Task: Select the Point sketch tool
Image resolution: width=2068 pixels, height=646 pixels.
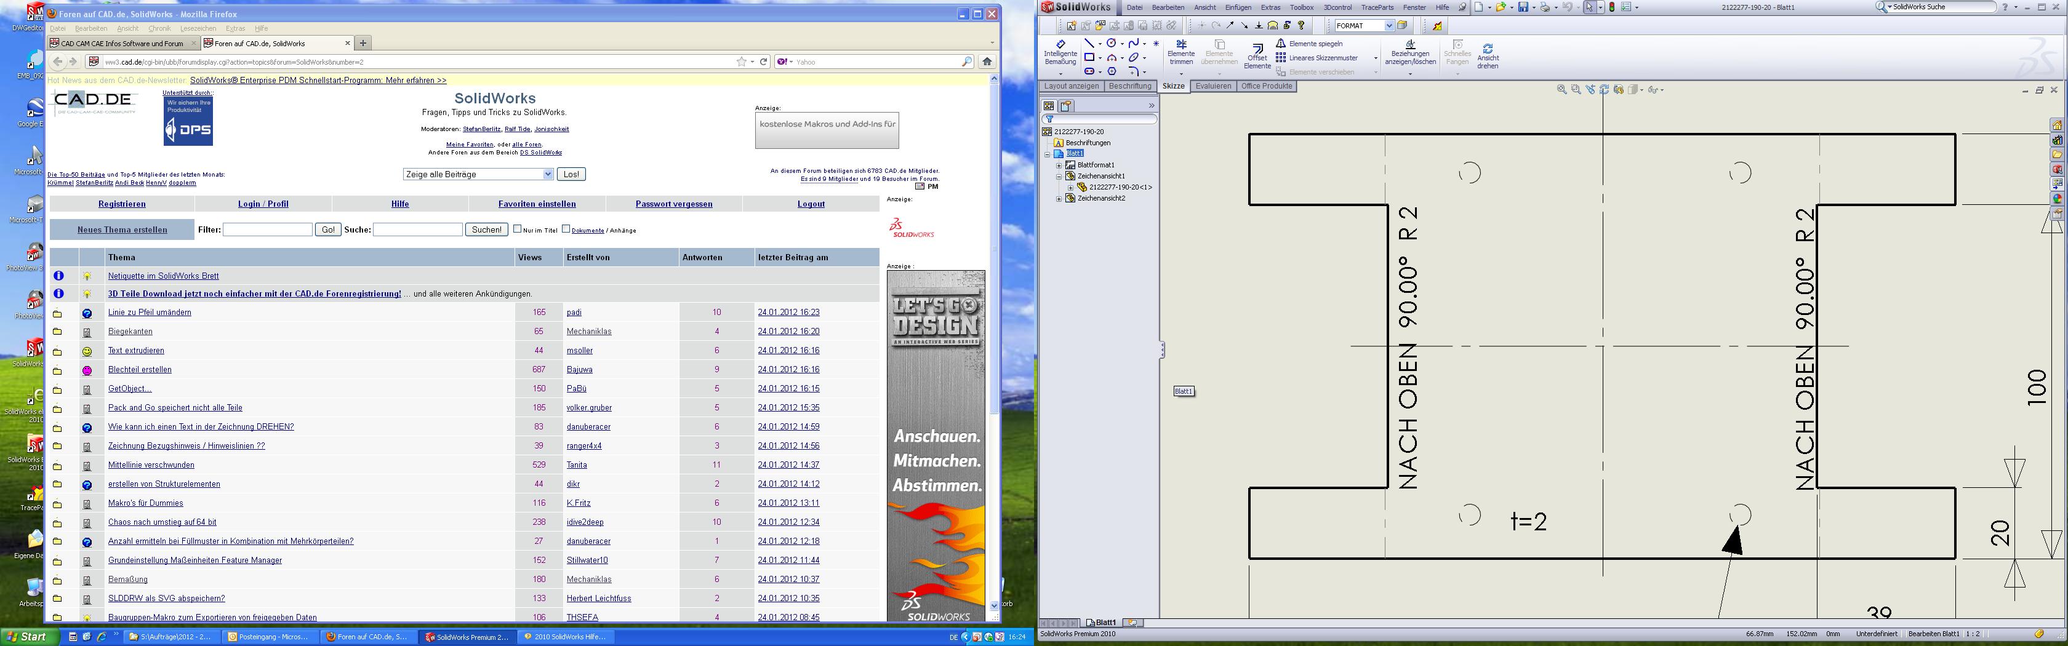Action: tap(1156, 43)
